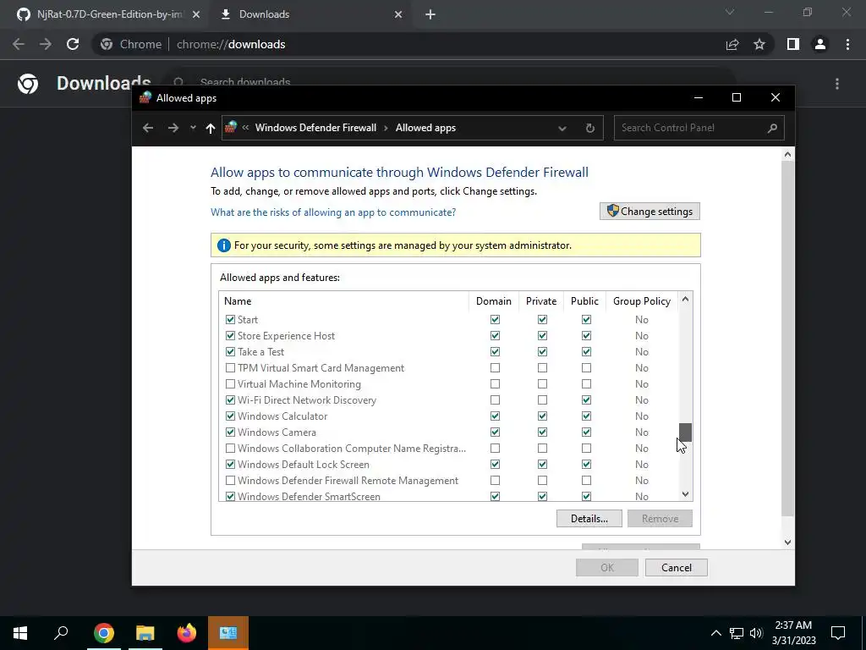This screenshot has width=866, height=650.
Task: Toggle Take a Test Private checkbox
Action: pos(542,351)
